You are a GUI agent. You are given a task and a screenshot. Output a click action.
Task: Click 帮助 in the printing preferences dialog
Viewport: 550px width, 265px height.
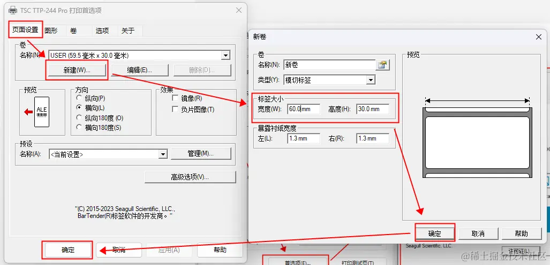tap(220, 250)
